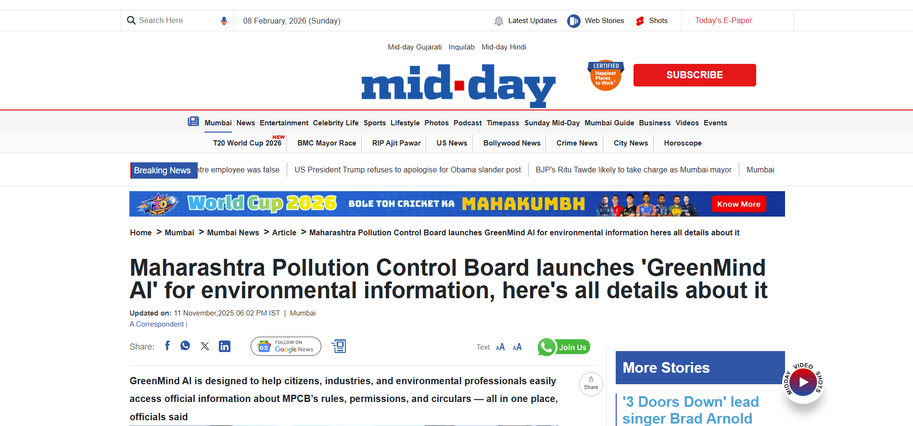Share article on X
This screenshot has width=913, height=426.
click(205, 346)
